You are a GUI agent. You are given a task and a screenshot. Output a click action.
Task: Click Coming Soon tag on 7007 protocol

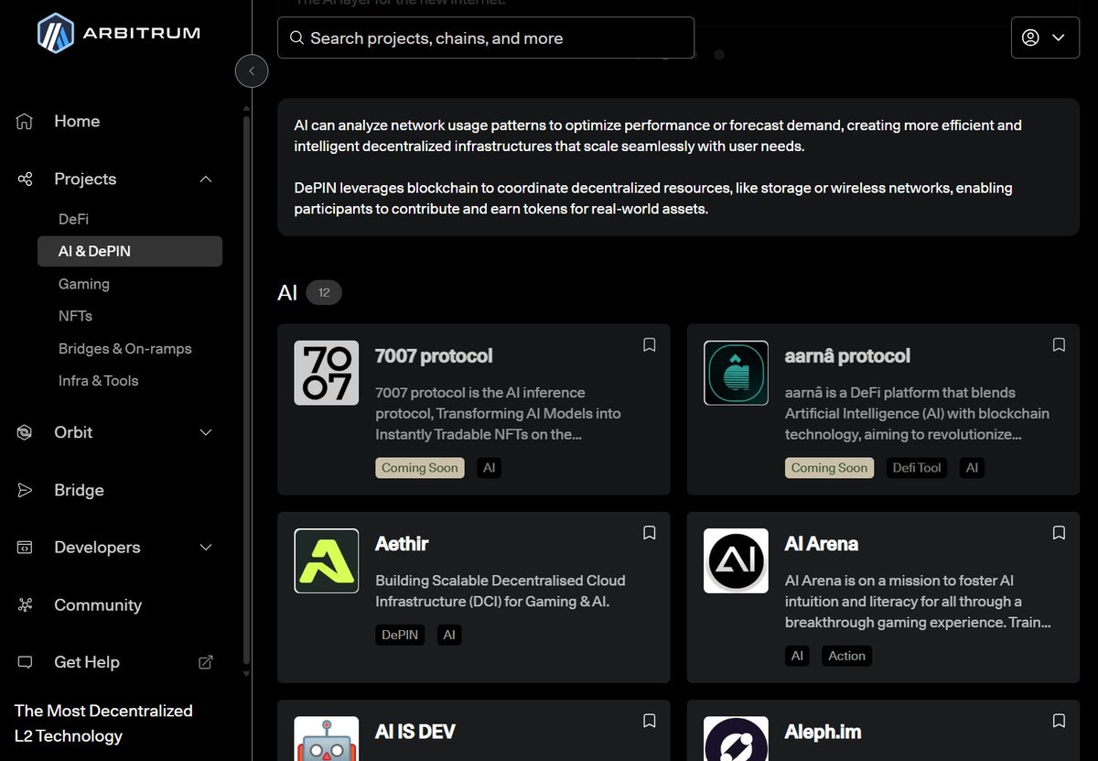[420, 468]
